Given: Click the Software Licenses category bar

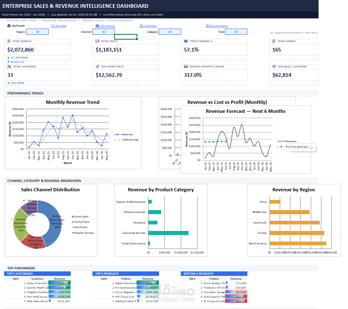Looking at the screenshot, I should (x=155, y=212).
